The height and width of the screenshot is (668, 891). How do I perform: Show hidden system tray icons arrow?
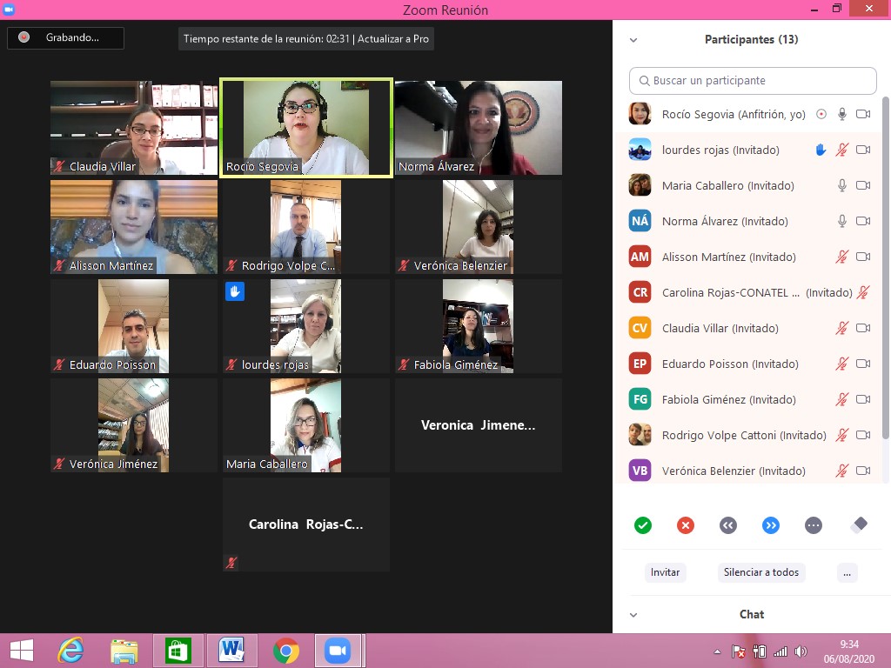coord(717,651)
